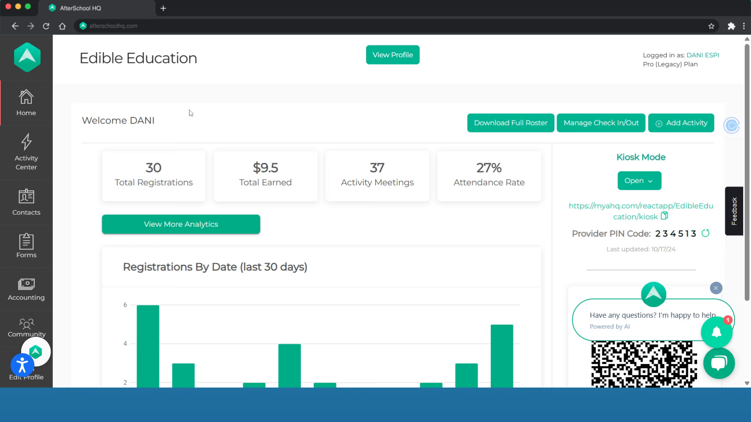Open the vertical Feedback tab
This screenshot has height=422, width=751.
[734, 211]
